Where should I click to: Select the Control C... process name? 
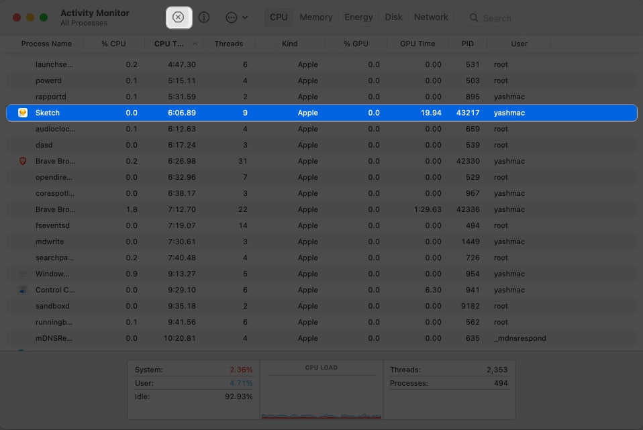coord(55,290)
